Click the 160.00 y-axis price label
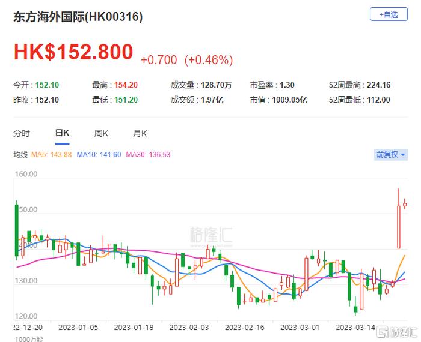The image size is (421, 342). click(26, 174)
